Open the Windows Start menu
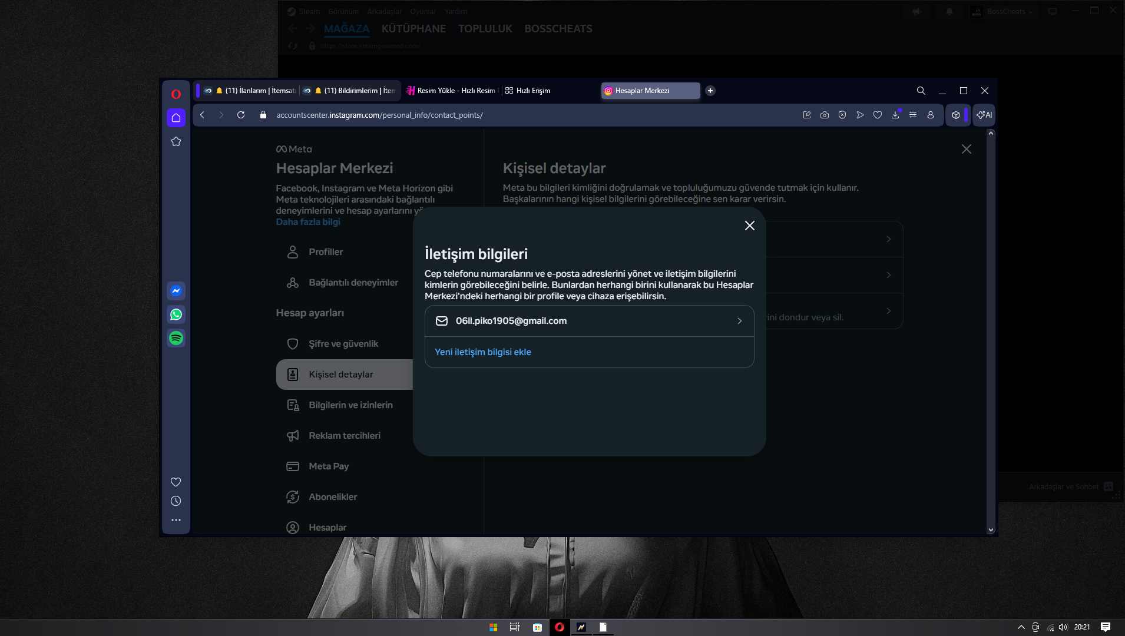Image resolution: width=1125 pixels, height=636 pixels. pos(494,627)
